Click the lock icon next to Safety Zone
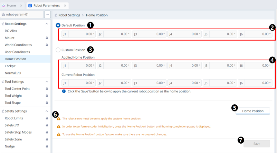The width and height of the screenshot is (277, 153). point(46,139)
